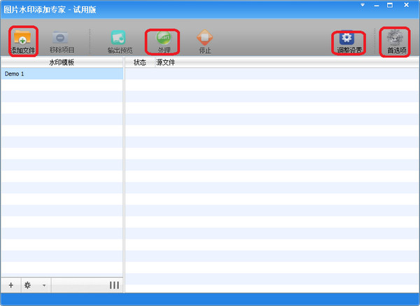Open 输出预览 (output preview)
This screenshot has width=420, height=306.
click(120, 42)
